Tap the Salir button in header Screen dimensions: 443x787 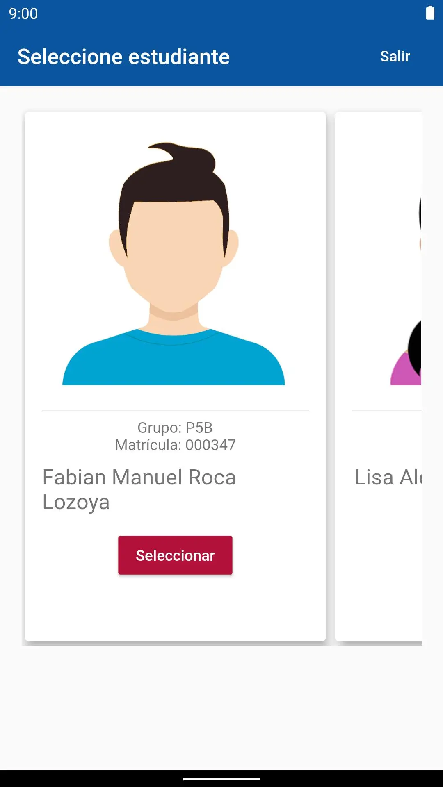[x=395, y=57]
